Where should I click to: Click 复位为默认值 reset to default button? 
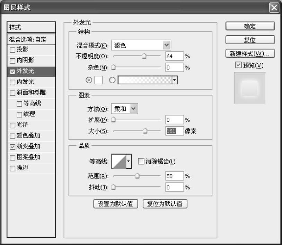tap(165, 204)
